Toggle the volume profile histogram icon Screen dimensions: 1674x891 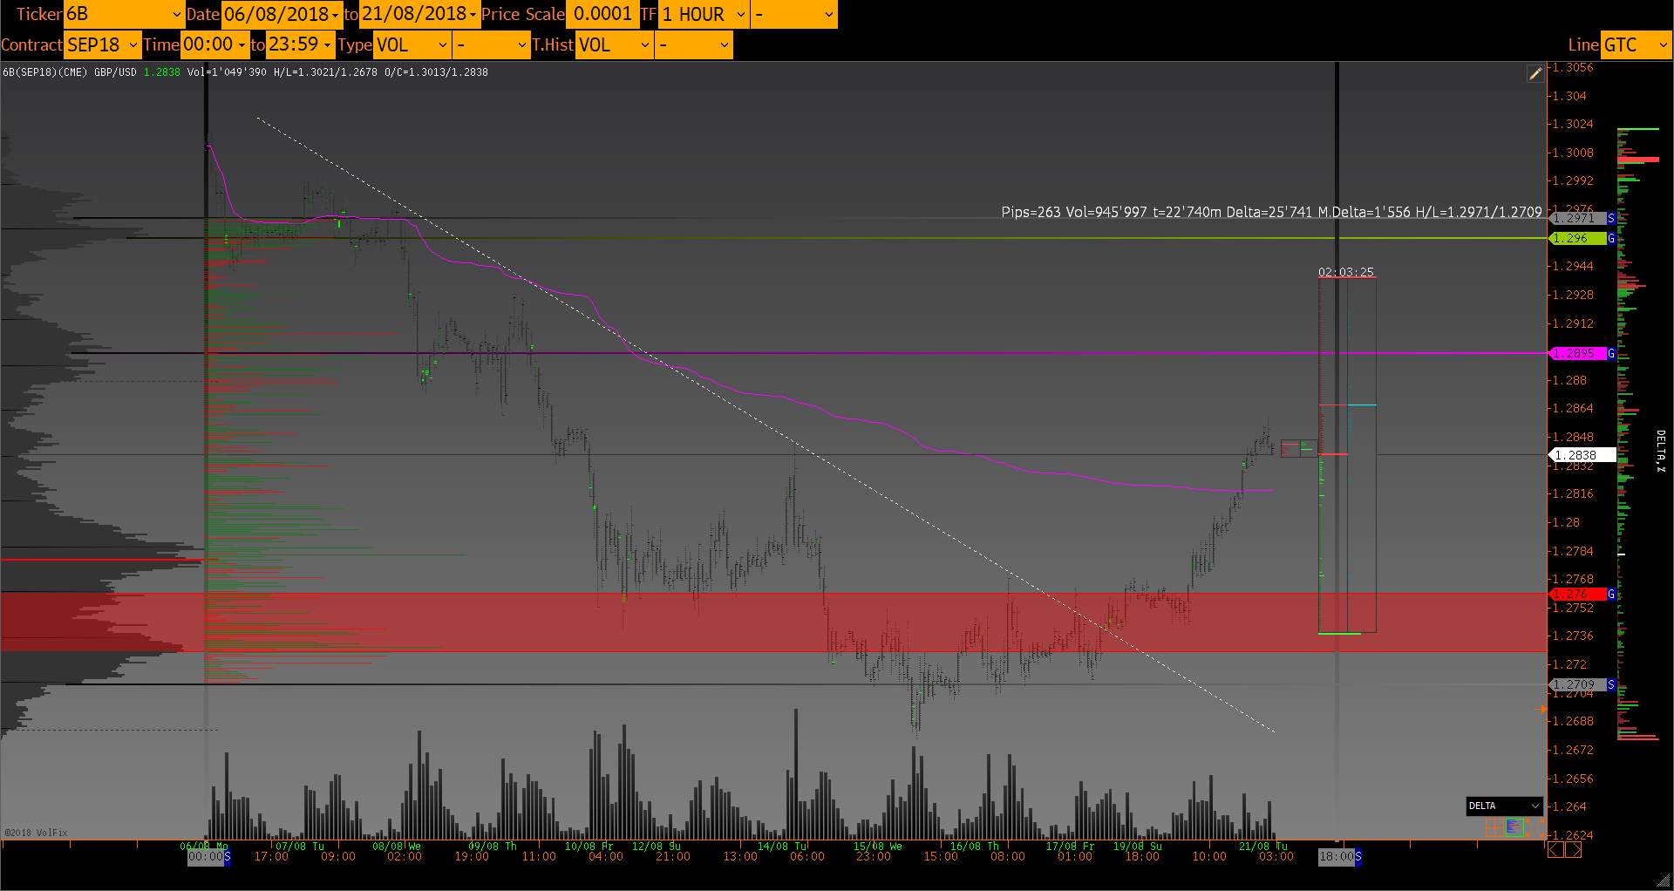point(1514,826)
